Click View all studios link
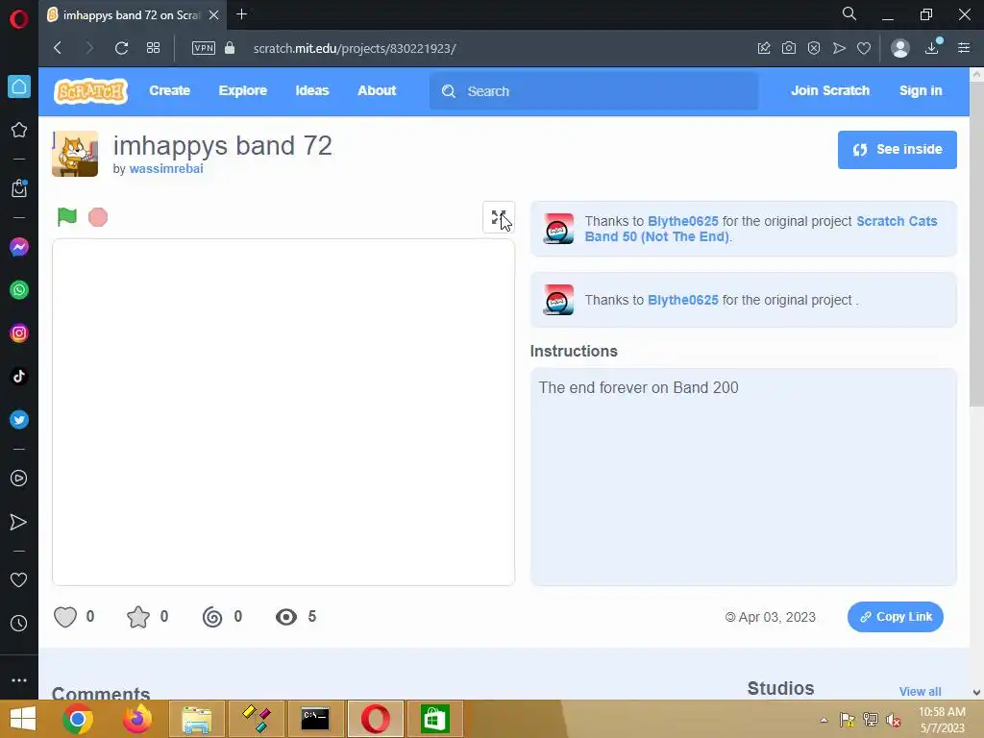Image resolution: width=984 pixels, height=738 pixels. click(920, 691)
